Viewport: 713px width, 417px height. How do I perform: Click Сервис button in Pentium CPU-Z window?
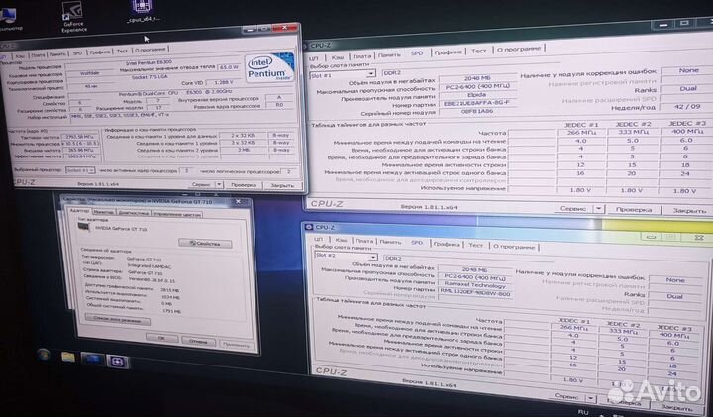click(x=201, y=184)
